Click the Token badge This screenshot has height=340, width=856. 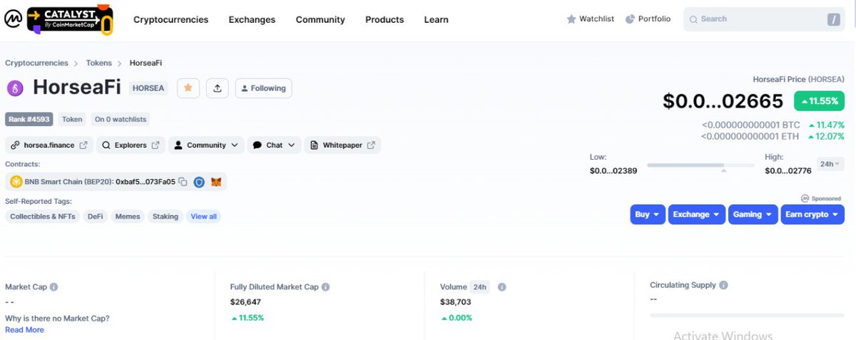click(x=72, y=120)
